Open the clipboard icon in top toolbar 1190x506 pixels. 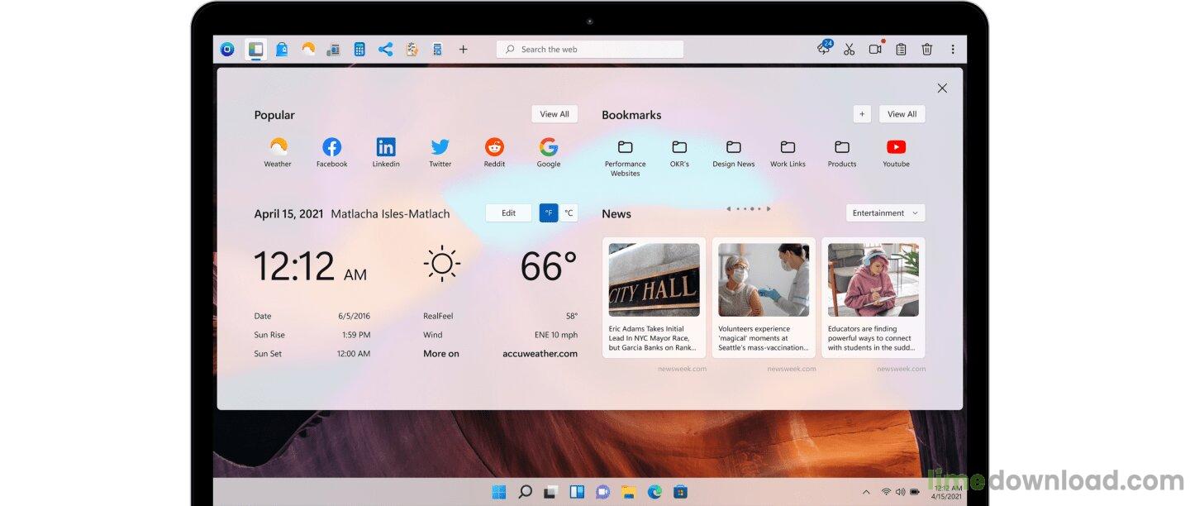(901, 50)
